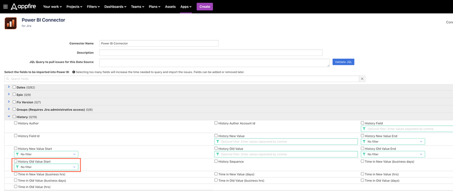Open the Apps menu
Image resolution: width=453 pixels, height=191 pixels.
[186, 7]
